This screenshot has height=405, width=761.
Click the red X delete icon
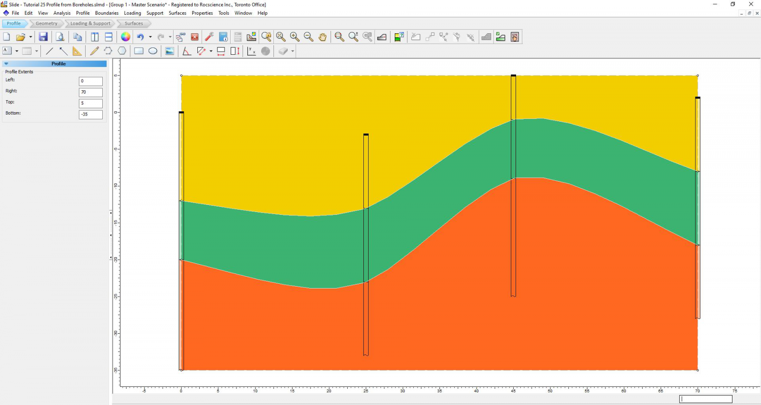point(195,37)
